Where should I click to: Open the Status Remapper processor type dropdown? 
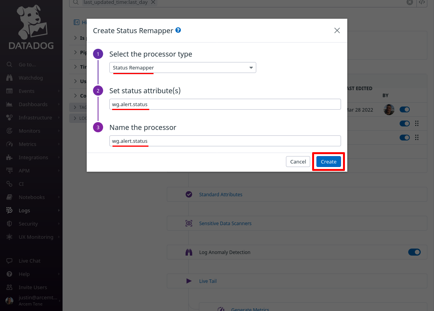(x=183, y=68)
